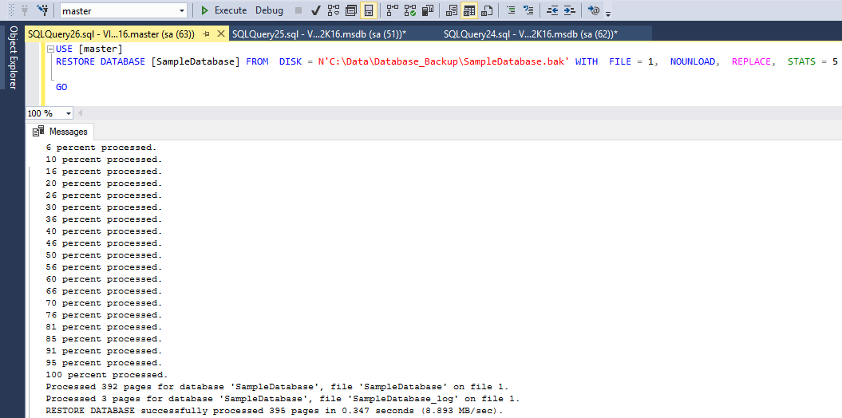Select Results to Grid icon
The image size is (842, 418).
469,10
